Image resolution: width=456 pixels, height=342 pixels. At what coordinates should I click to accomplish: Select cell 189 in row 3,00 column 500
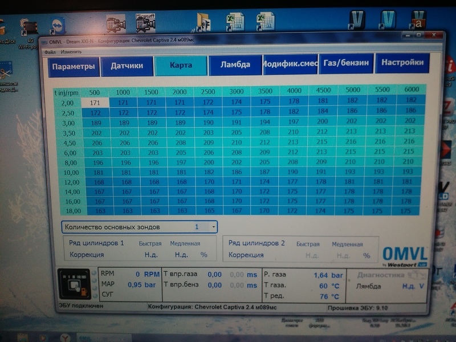96,123
